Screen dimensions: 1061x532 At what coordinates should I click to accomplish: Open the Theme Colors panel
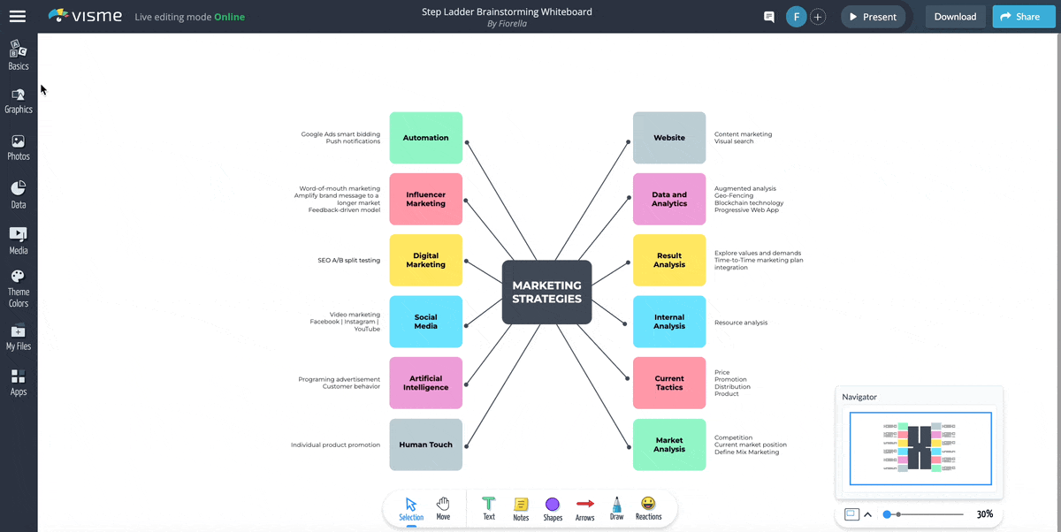19,289
